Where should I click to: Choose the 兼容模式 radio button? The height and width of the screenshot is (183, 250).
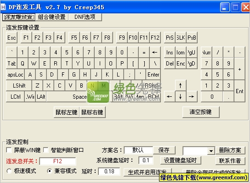click(50, 171)
